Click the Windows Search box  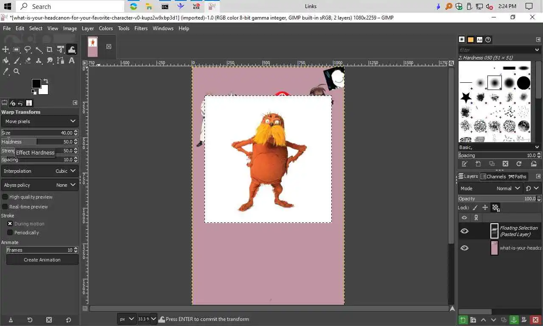pyautogui.click(x=70, y=6)
